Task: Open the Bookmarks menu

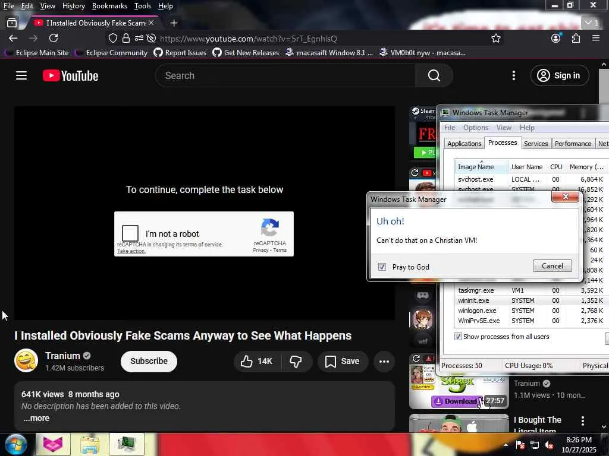Action: (x=109, y=6)
